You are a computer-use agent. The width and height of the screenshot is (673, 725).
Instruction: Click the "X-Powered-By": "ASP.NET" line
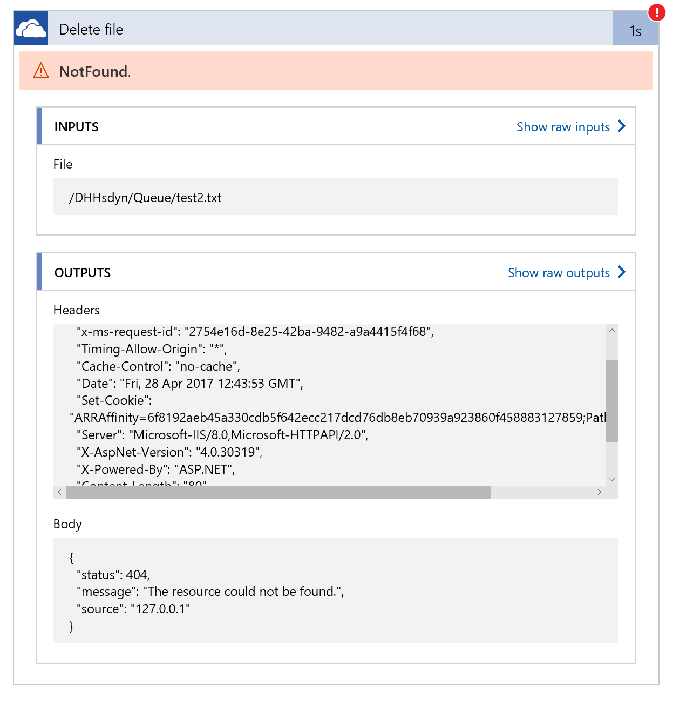pos(156,469)
